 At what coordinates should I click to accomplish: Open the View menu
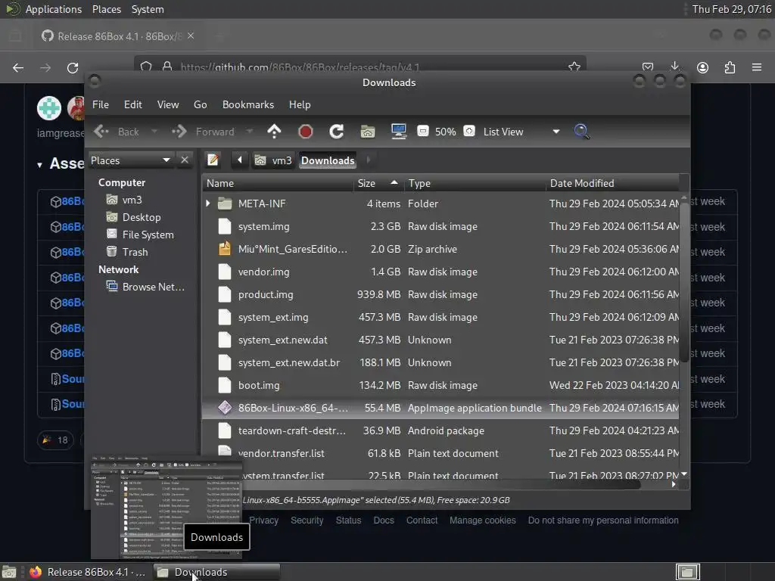168,104
